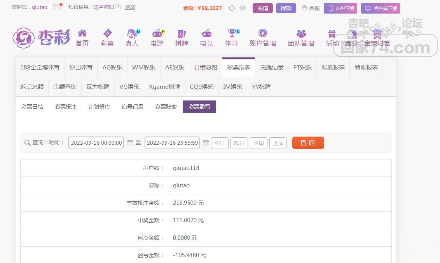
Task: Open the 日结总览 tab
Action: coord(206,67)
